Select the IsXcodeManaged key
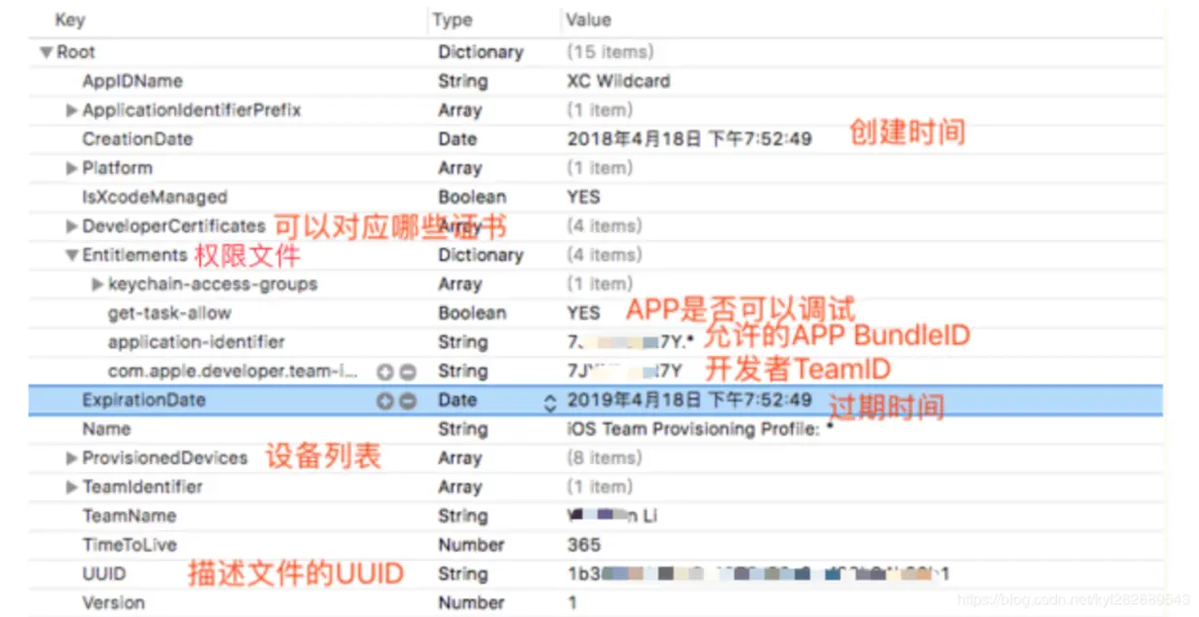1199x617 pixels. tap(155, 197)
